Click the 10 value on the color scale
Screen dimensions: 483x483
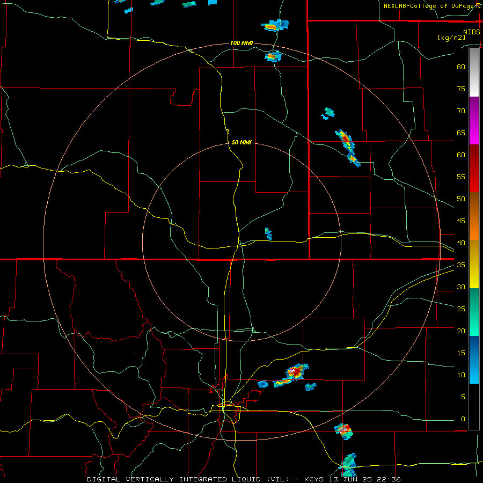461,375
